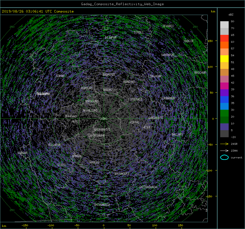This screenshot has height=229, width=245.
Task: Click the HUBLI city label
Action: pos(76,121)
